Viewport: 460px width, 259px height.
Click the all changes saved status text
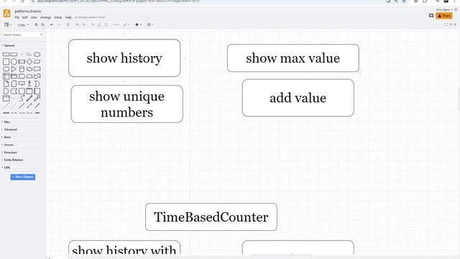89,17
